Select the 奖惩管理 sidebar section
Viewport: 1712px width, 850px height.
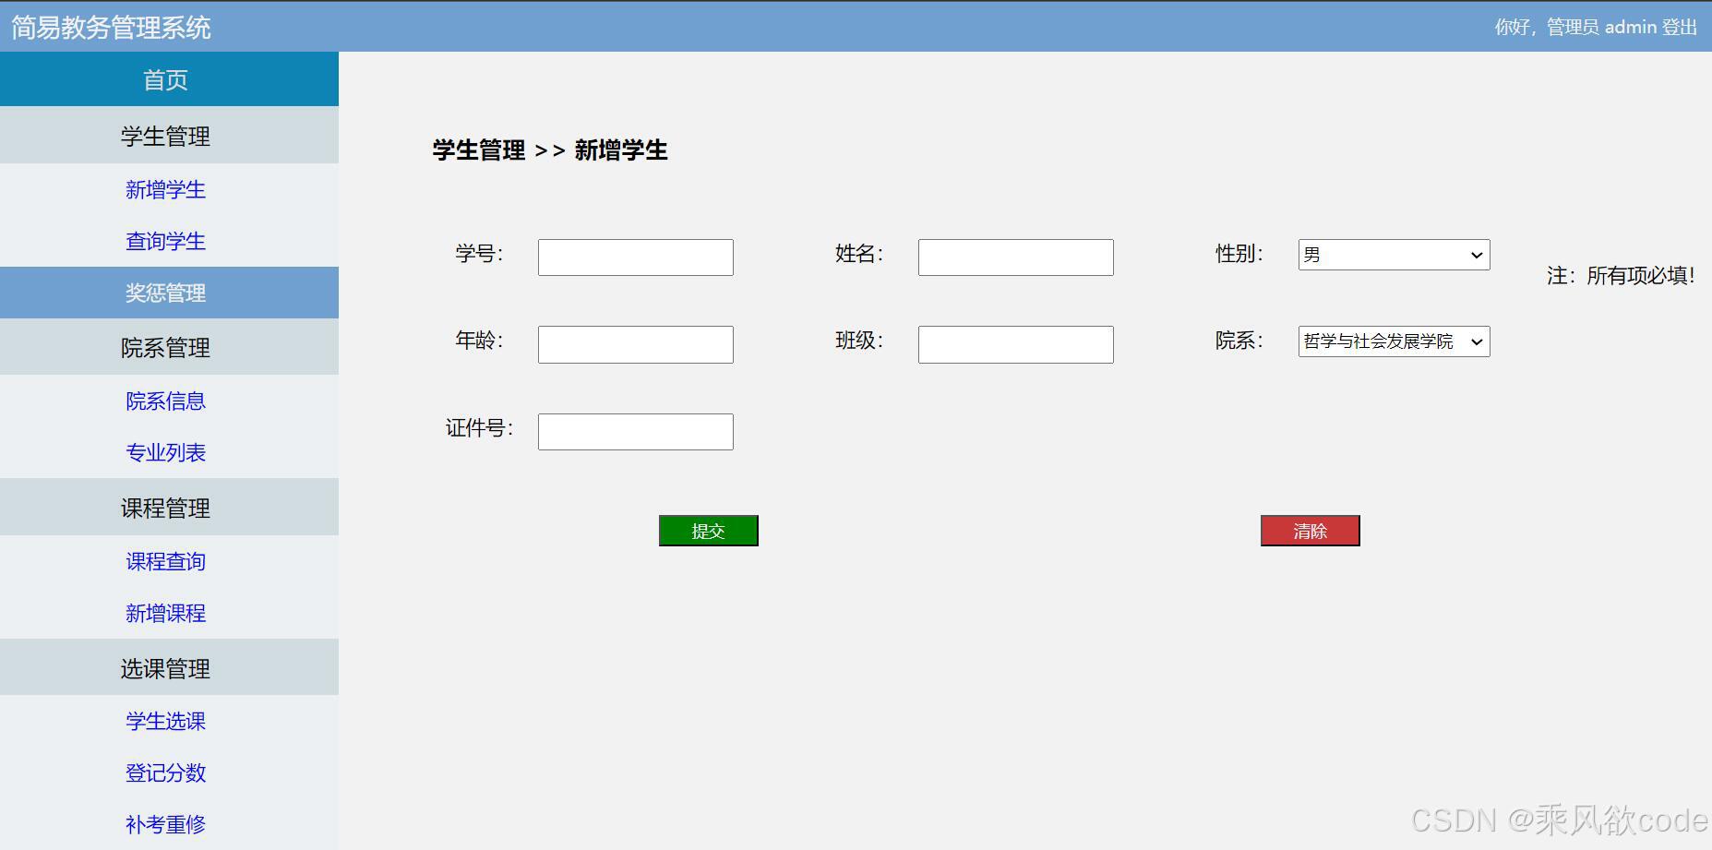pos(167,293)
